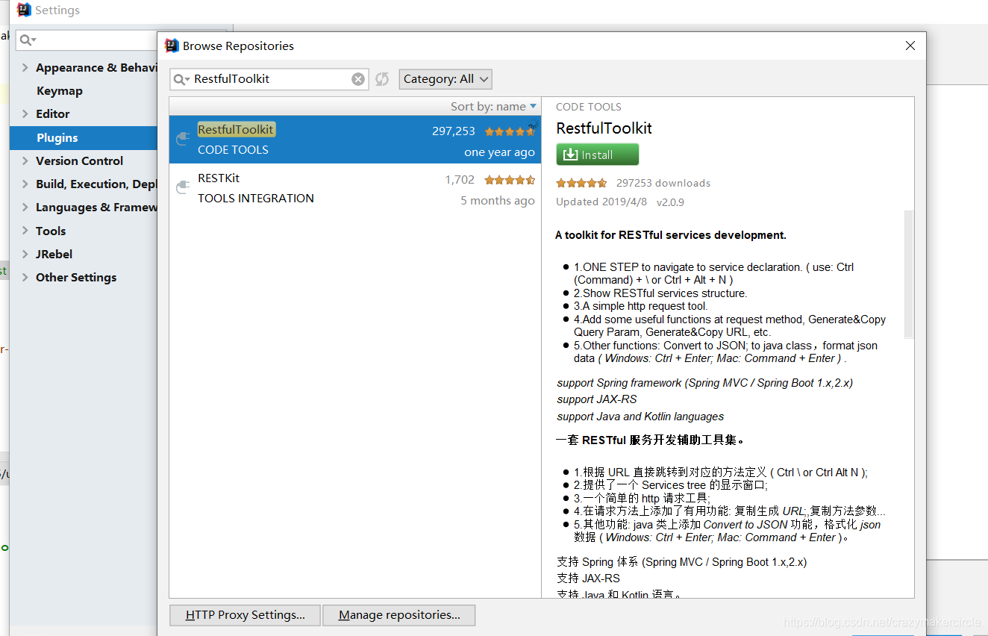Expand Appearance & Behavior settings node
Viewport: 988px width, 636px height.
(25, 67)
